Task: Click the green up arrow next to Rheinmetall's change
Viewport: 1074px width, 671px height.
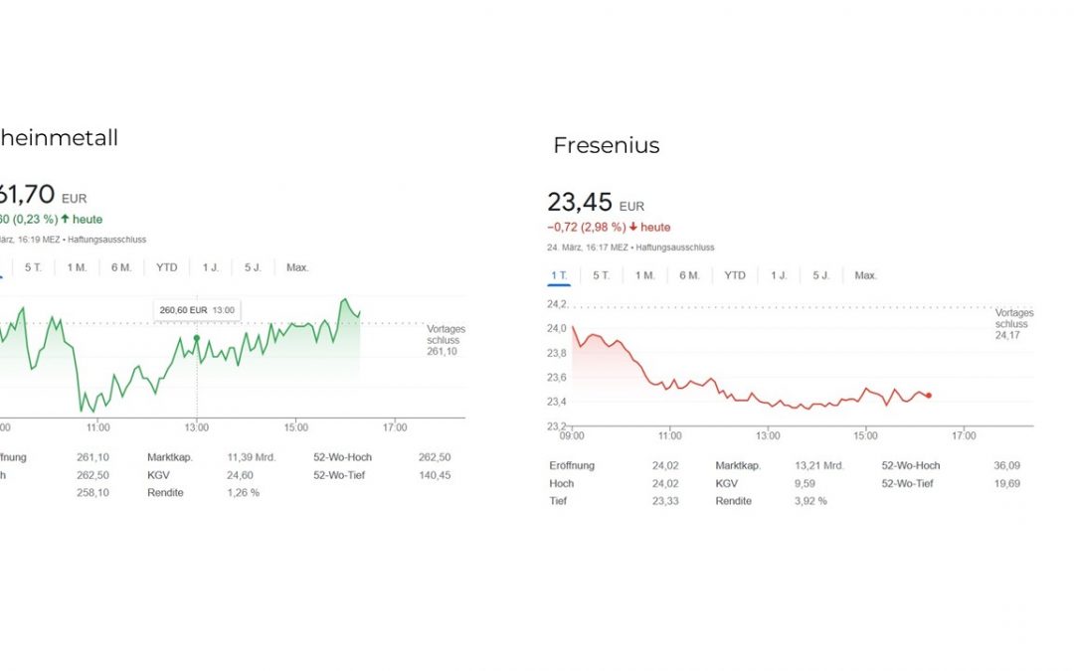Action: (66, 219)
